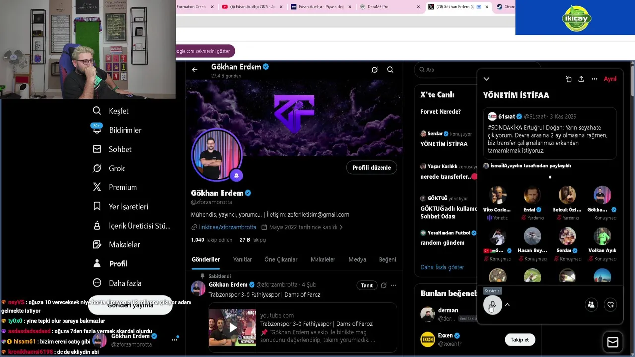The width and height of the screenshot is (635, 357).
Task: Switch to the Edvin Austbø 2025 YouTube browser tab
Action: pos(252,7)
